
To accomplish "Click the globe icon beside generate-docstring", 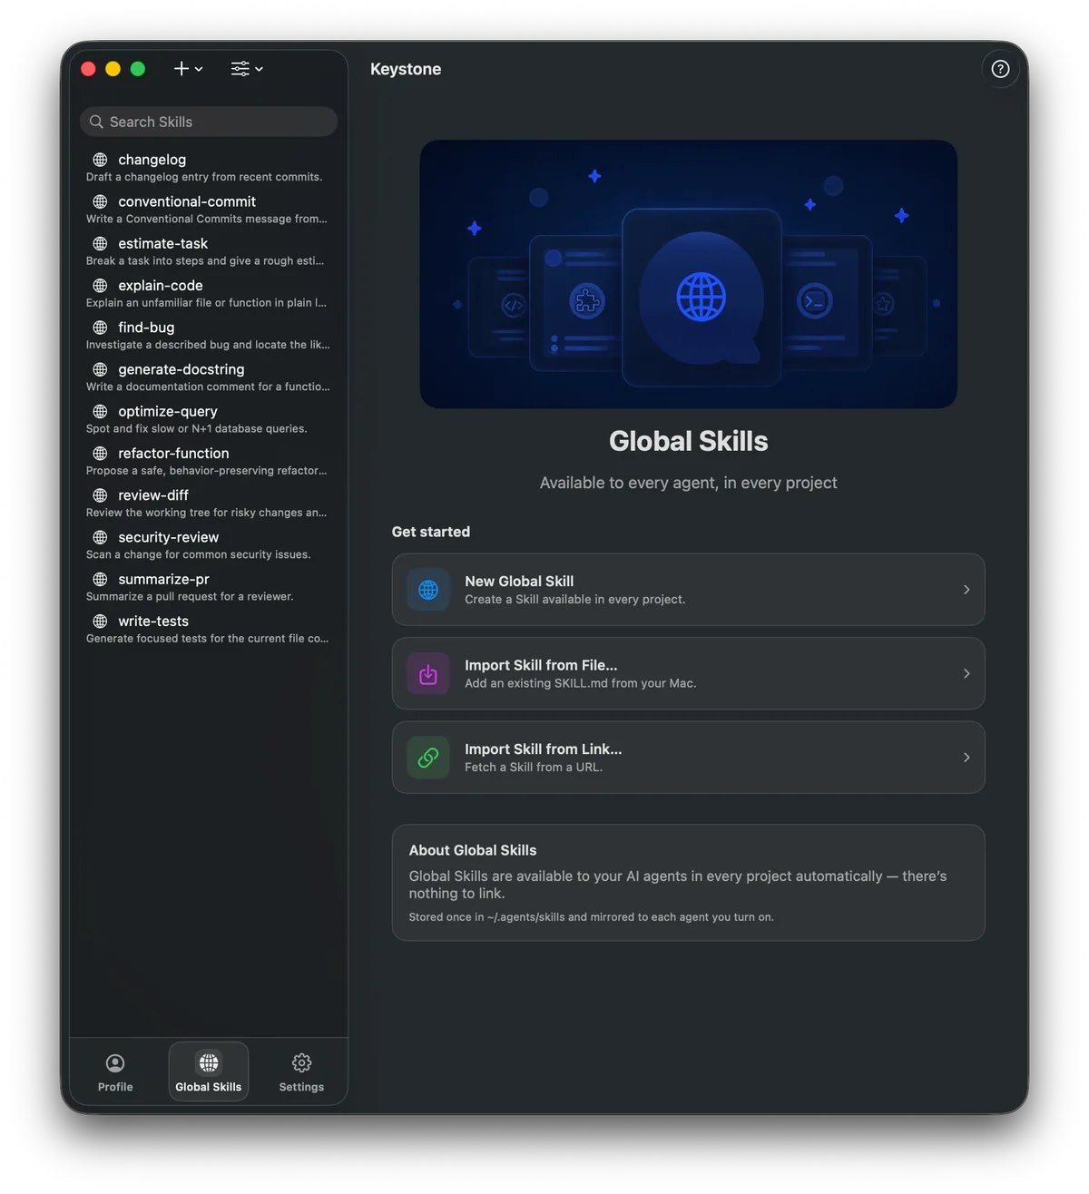I will click(100, 369).
